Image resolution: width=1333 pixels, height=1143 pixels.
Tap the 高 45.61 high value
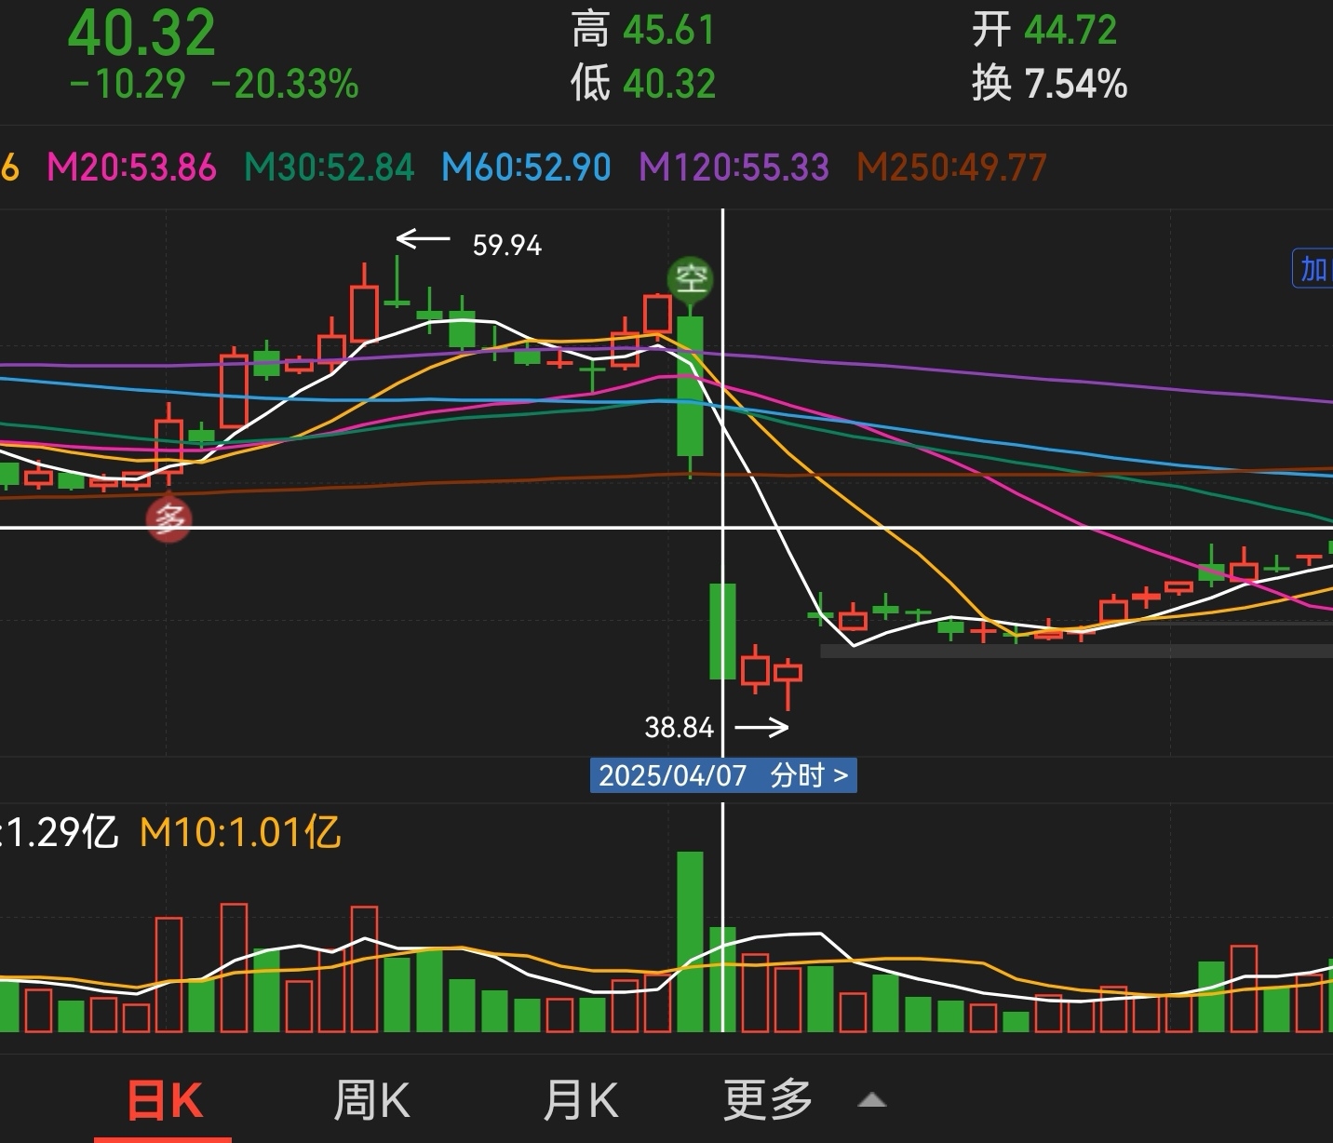pyautogui.click(x=643, y=30)
